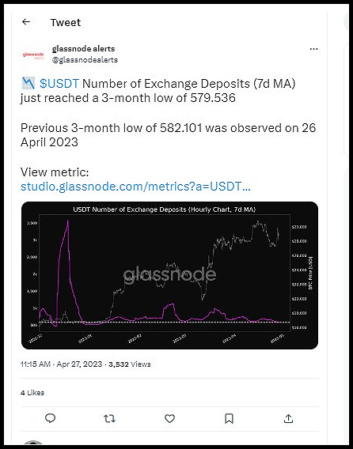Open the USDT Exchange Deposits chart image
The height and width of the screenshot is (449, 353).
click(169, 275)
